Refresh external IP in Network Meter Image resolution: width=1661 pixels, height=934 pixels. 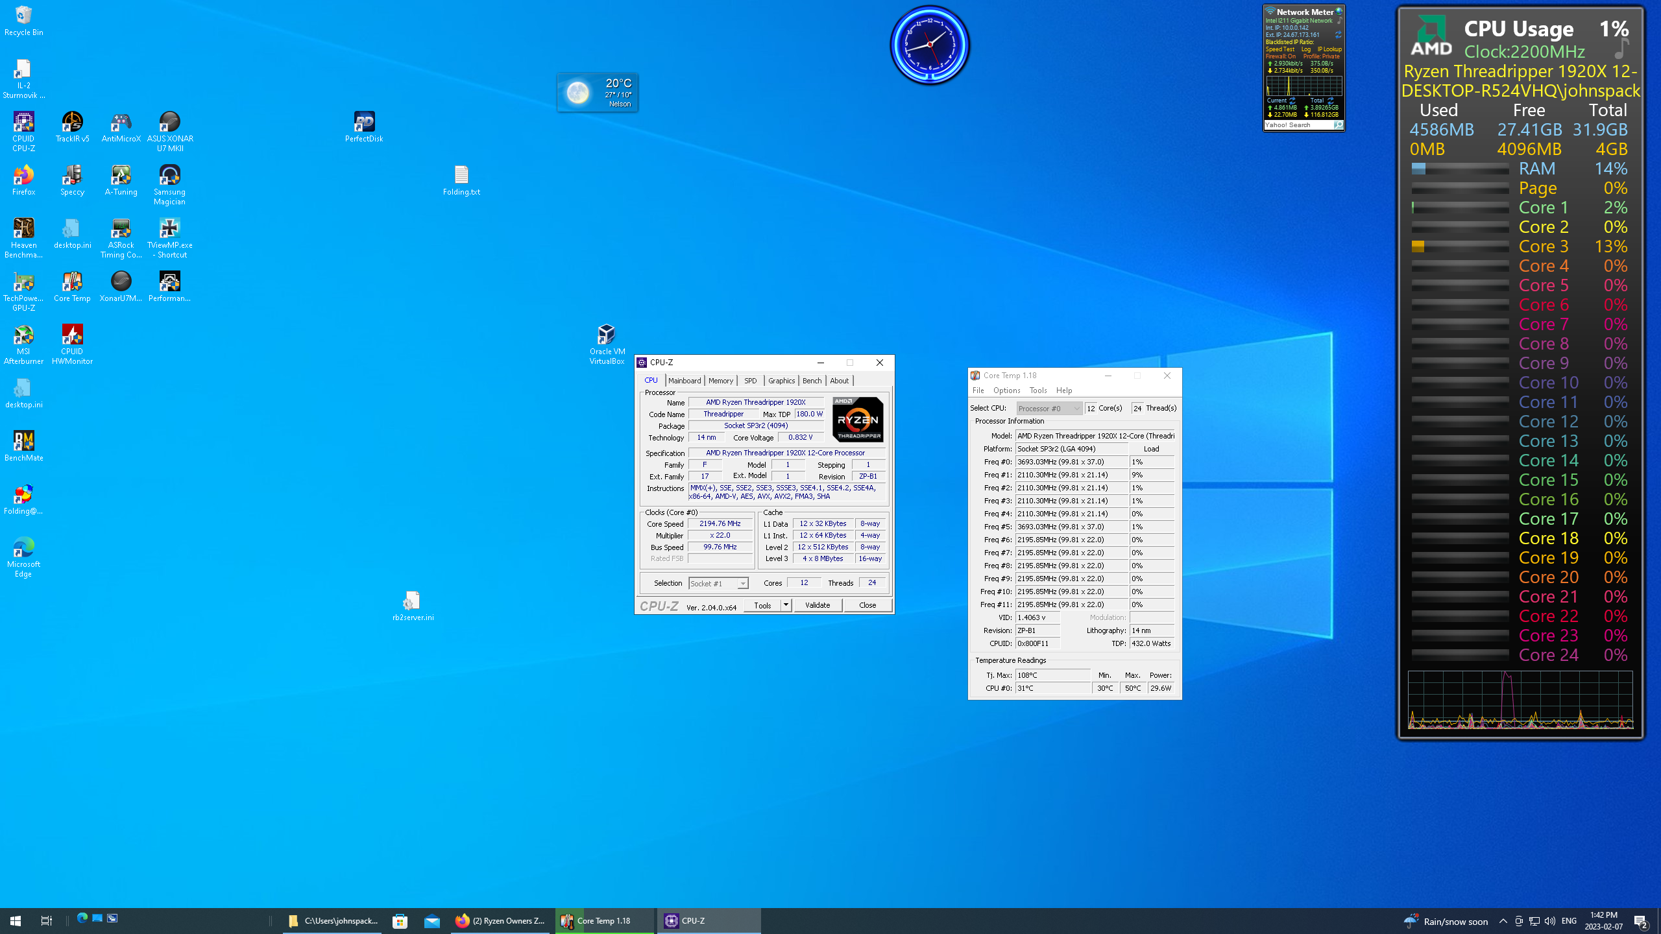coord(1338,35)
